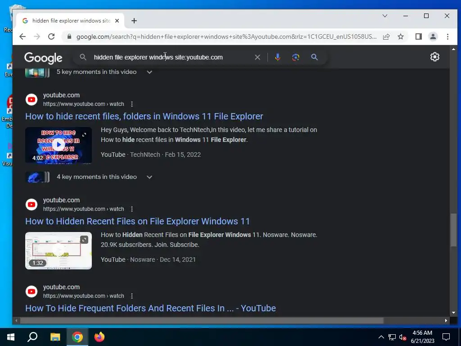The image size is (461, 346).
Task: Open the Chrome profile avatar menu
Action: (x=433, y=36)
